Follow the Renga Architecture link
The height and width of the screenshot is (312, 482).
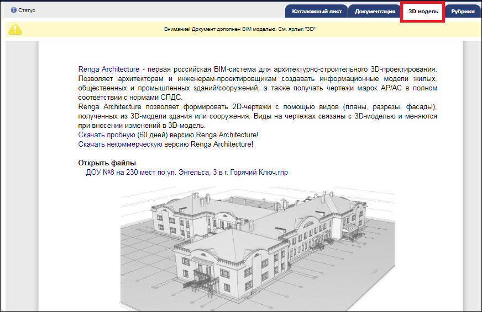[x=109, y=69]
